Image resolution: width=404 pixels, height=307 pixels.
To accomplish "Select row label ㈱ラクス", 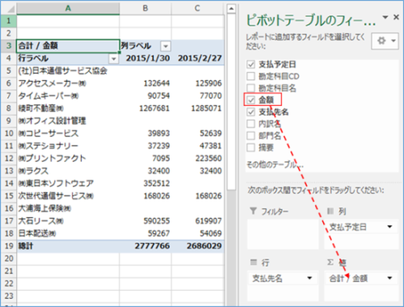I will pyautogui.click(x=68, y=171).
